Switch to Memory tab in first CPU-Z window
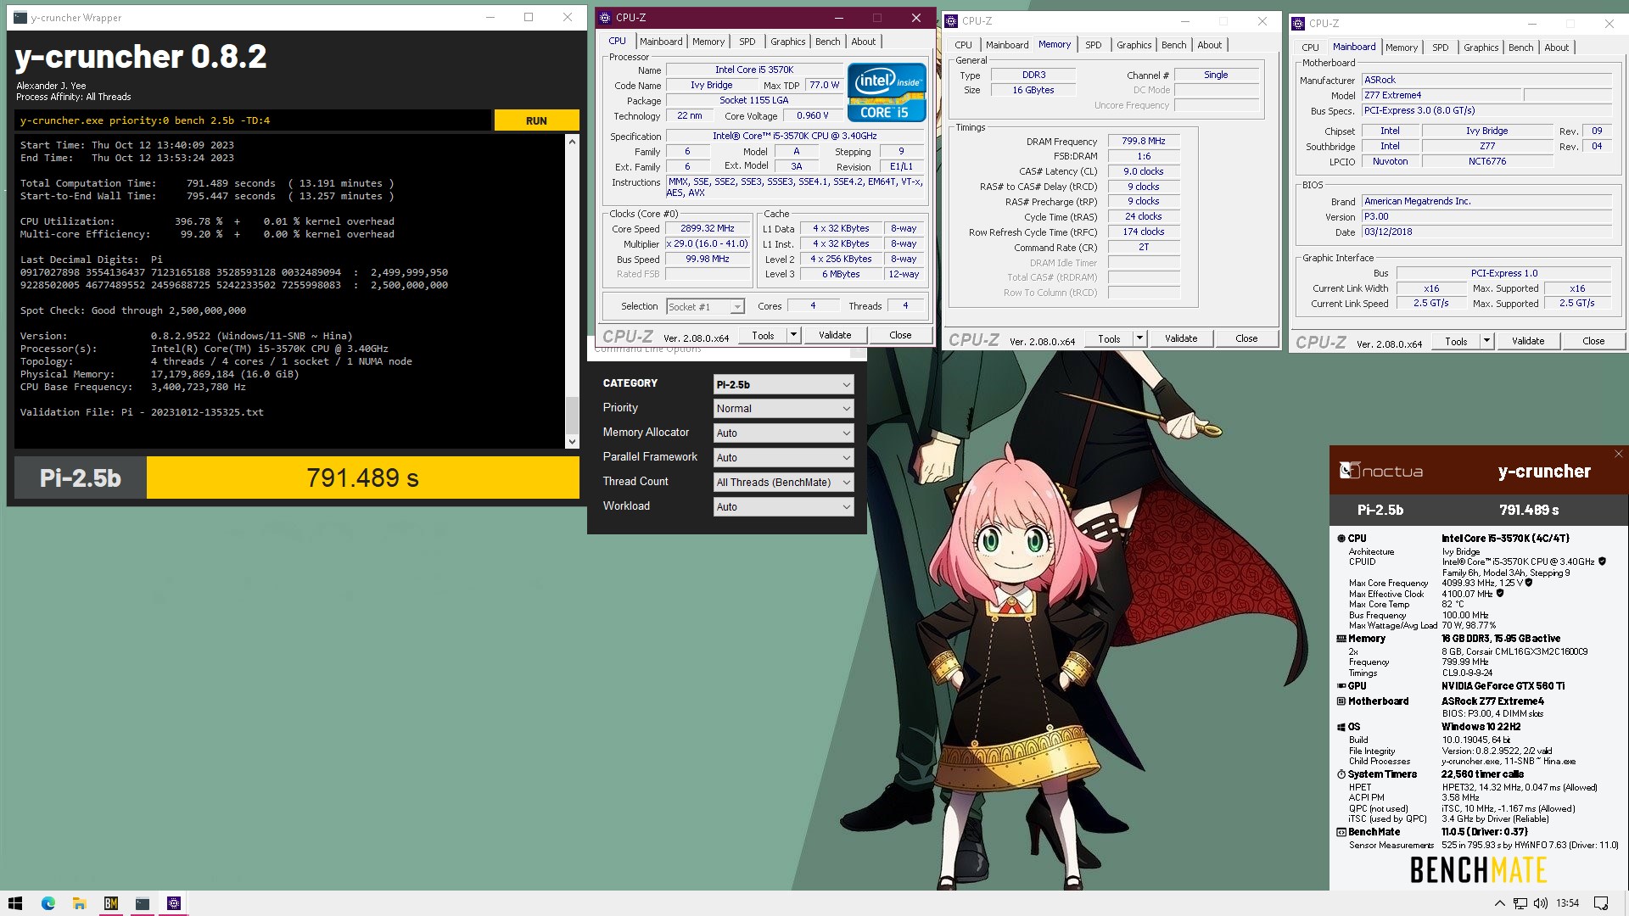1629x916 pixels. tap(708, 42)
